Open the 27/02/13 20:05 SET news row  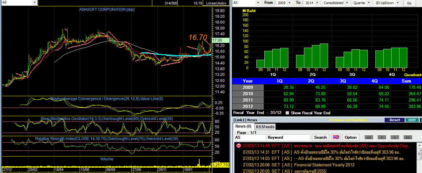pos(285,171)
